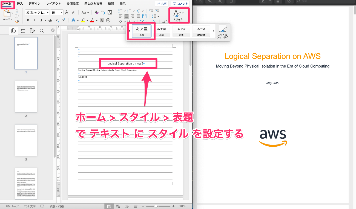Image resolution: width=356 pixels, height=209 pixels.
Task: Click the red font color A swatch
Action: (92, 20)
